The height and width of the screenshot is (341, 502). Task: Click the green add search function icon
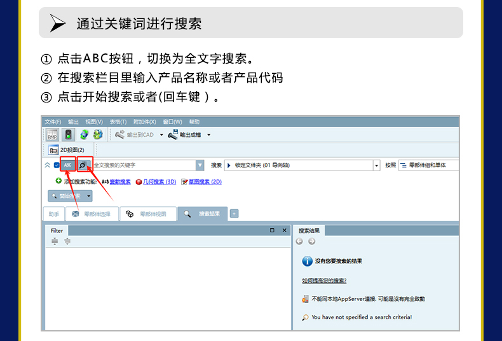pos(58,181)
